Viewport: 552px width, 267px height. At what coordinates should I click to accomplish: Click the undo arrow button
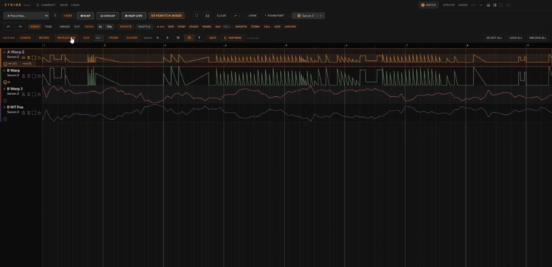coord(9,27)
